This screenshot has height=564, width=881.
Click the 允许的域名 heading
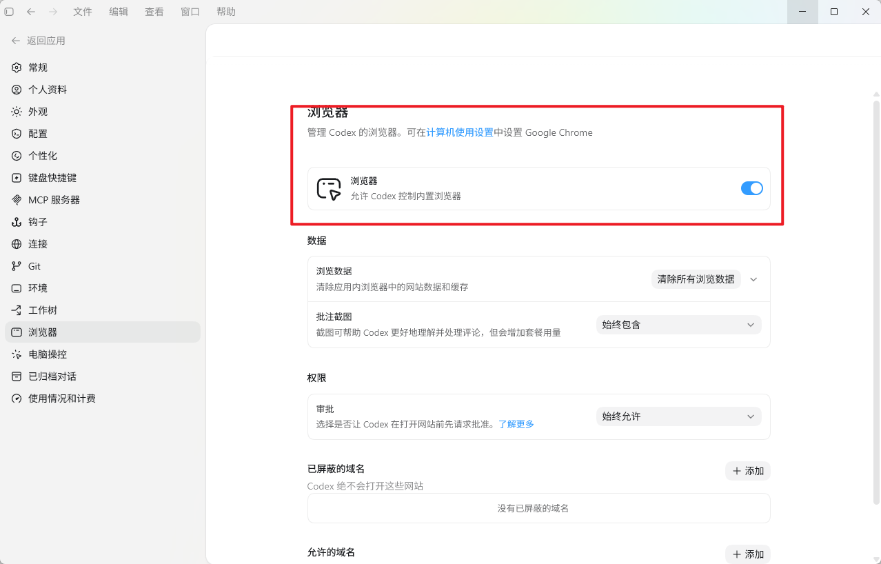(x=332, y=552)
